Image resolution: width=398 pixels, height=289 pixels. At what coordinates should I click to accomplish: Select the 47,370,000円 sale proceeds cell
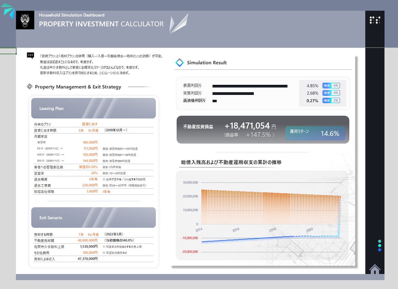[x=88, y=259]
